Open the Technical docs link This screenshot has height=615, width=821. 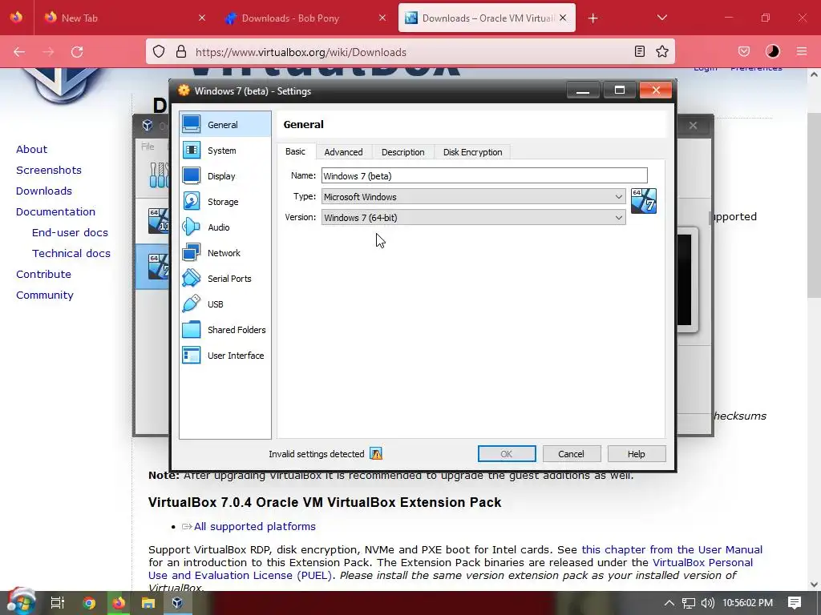71,254
